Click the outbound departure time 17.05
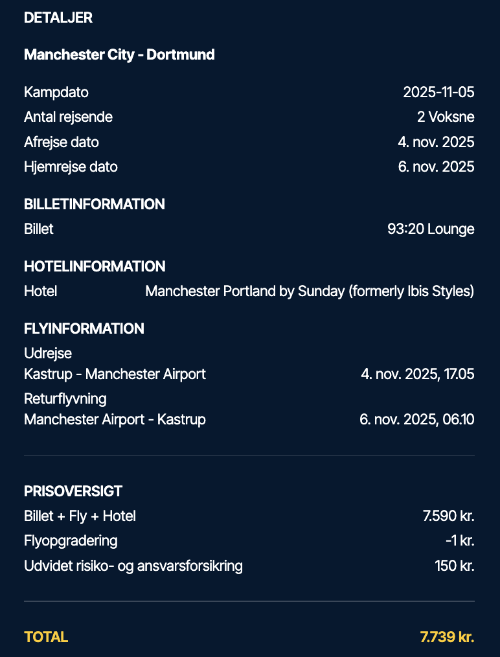The width and height of the screenshot is (500, 657). click(x=459, y=374)
